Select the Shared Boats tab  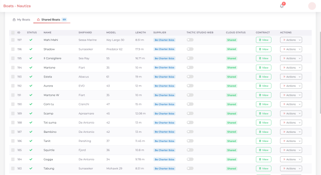[51, 20]
